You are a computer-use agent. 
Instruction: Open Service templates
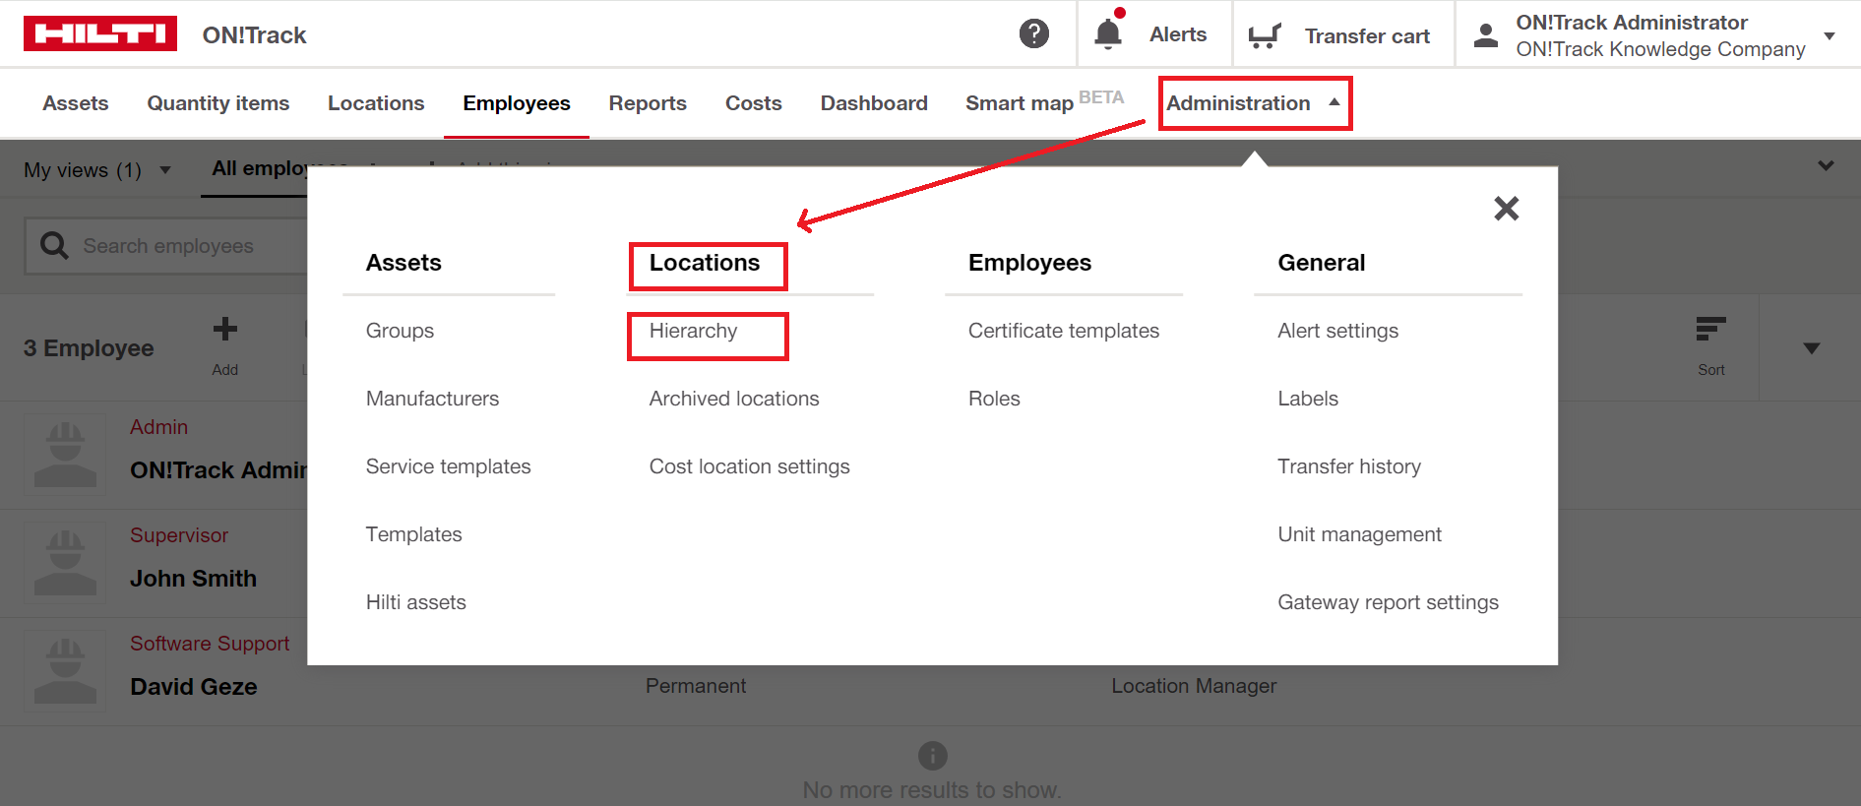[x=448, y=466]
